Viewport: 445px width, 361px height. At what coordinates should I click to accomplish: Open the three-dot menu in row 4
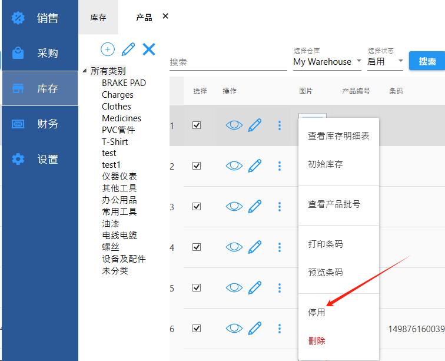280,247
